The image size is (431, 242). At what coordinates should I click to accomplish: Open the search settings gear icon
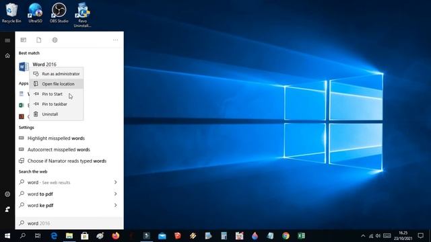coord(7,194)
